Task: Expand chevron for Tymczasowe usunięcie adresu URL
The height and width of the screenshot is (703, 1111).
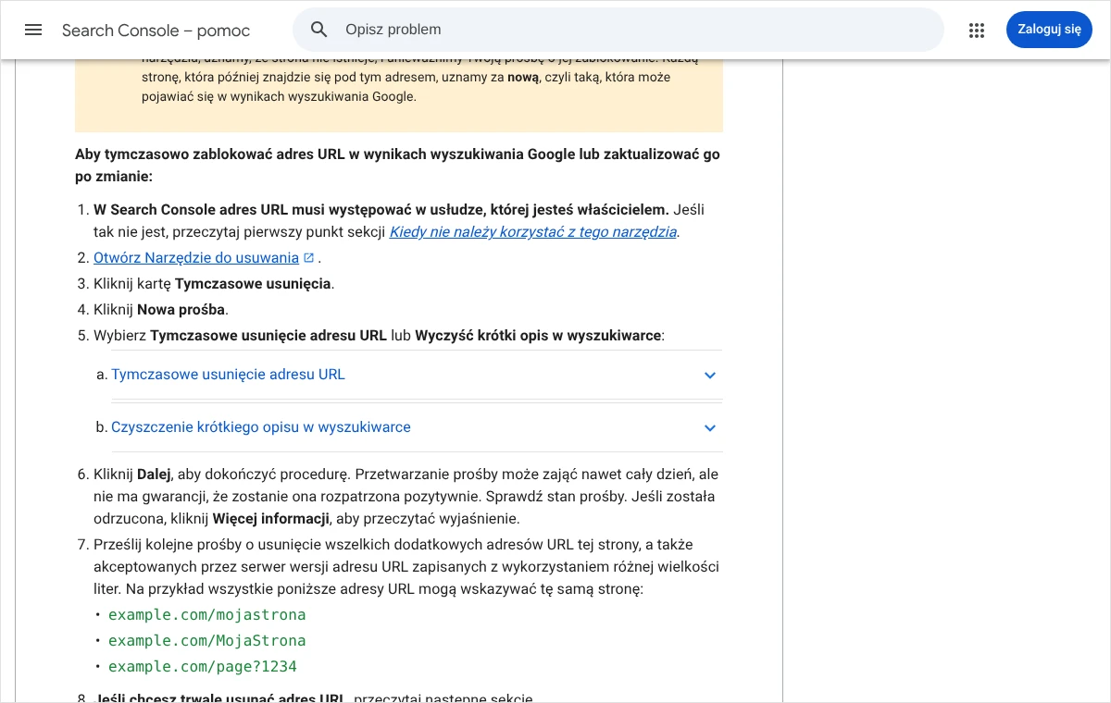Action: click(710, 376)
